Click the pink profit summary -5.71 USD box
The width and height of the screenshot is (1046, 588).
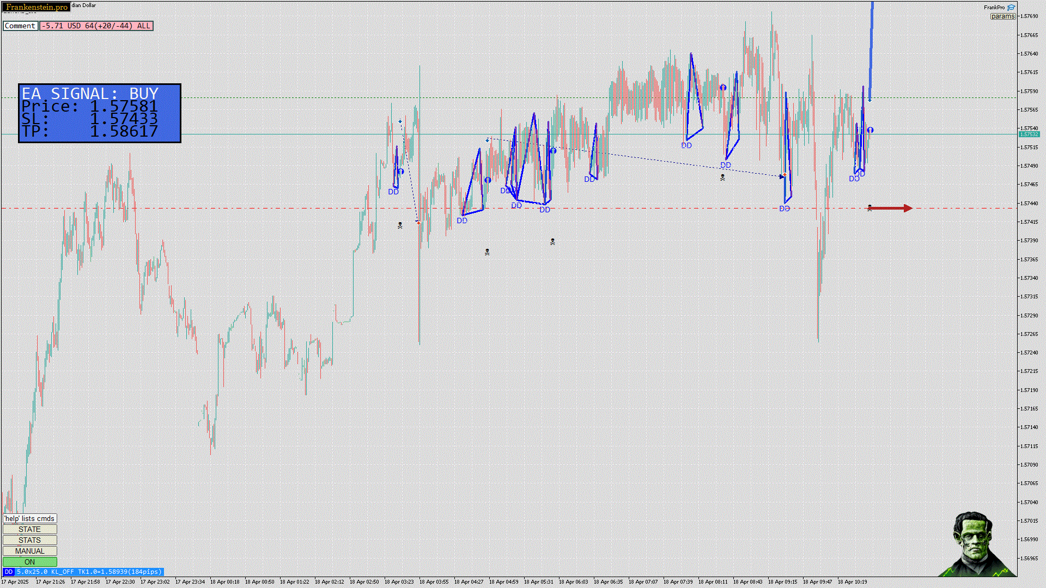[x=96, y=26]
